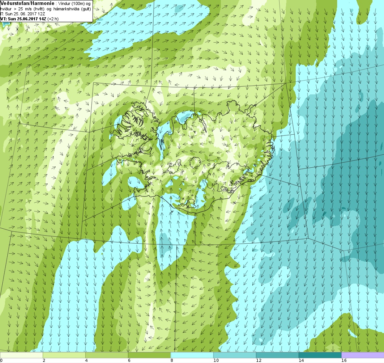384x363 pixels.
Task: Click the legend label '16'
Action: (x=344, y=360)
